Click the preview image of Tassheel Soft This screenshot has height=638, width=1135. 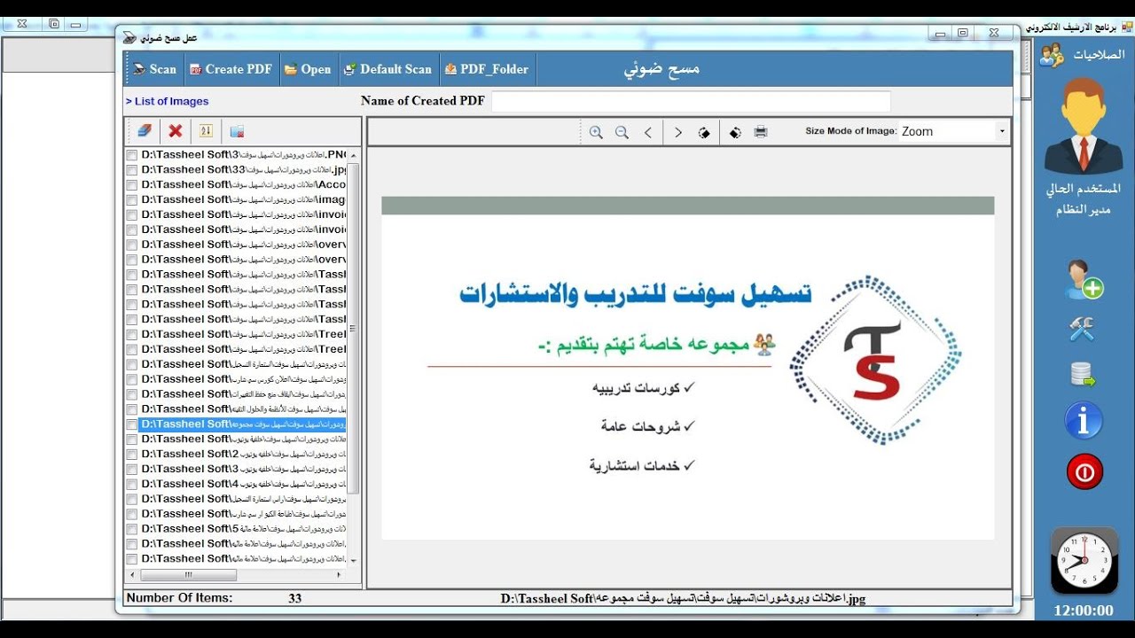click(687, 368)
